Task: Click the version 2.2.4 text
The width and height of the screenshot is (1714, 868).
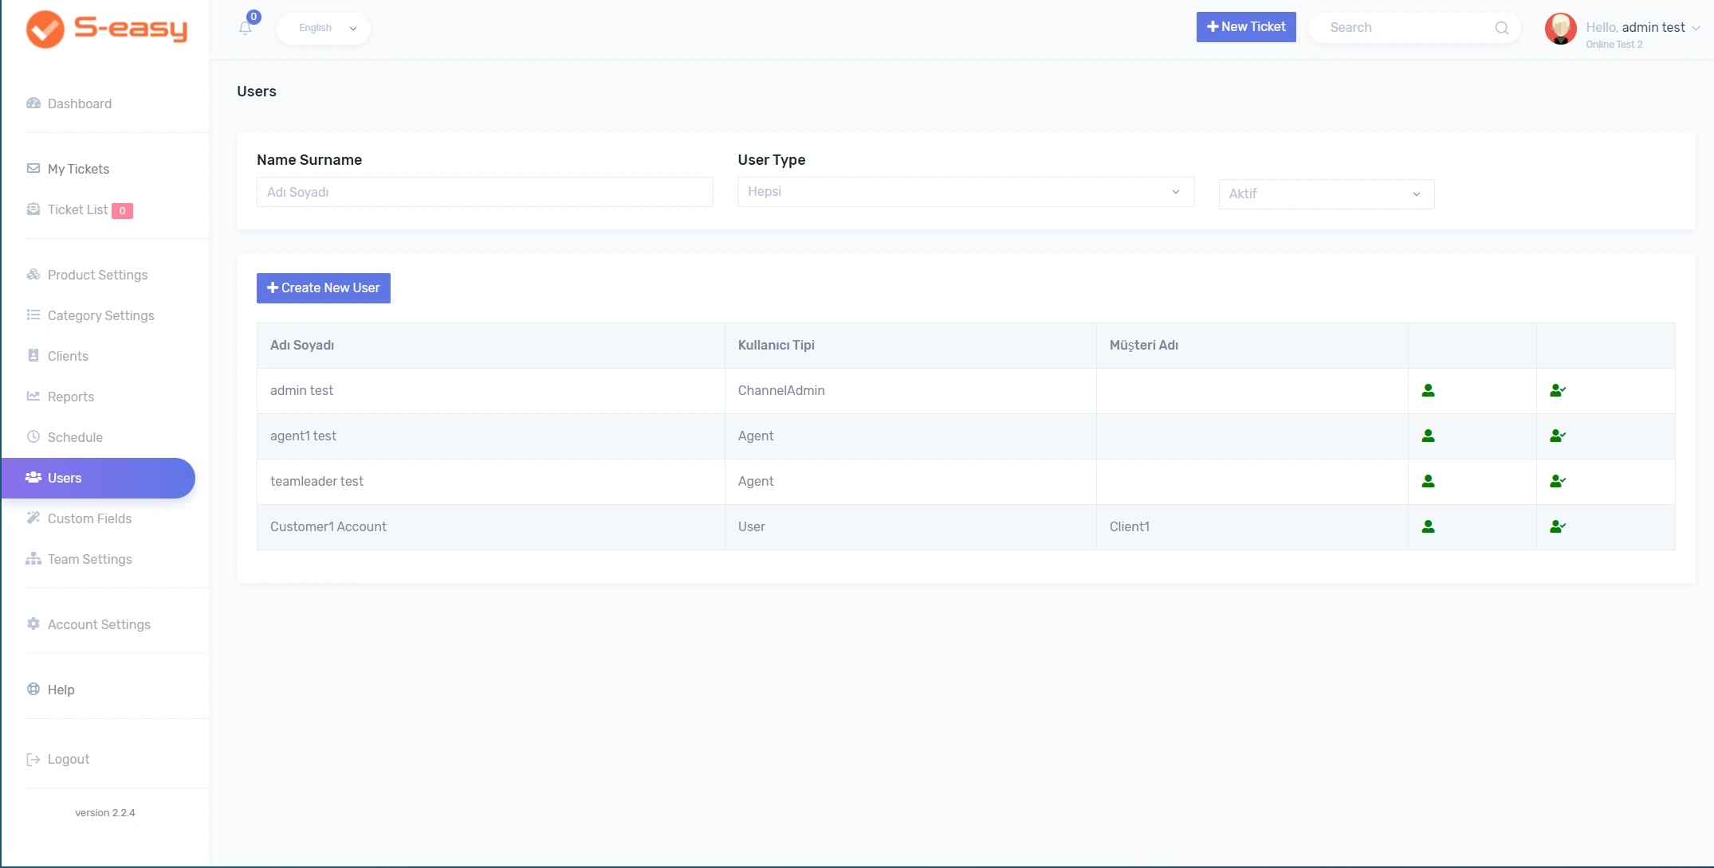Action: click(105, 812)
